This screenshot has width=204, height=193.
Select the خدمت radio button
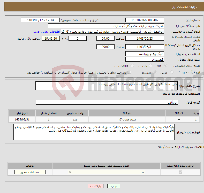150,66
